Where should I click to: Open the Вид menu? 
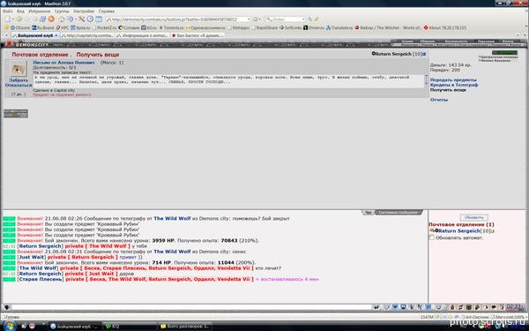(x=20, y=11)
